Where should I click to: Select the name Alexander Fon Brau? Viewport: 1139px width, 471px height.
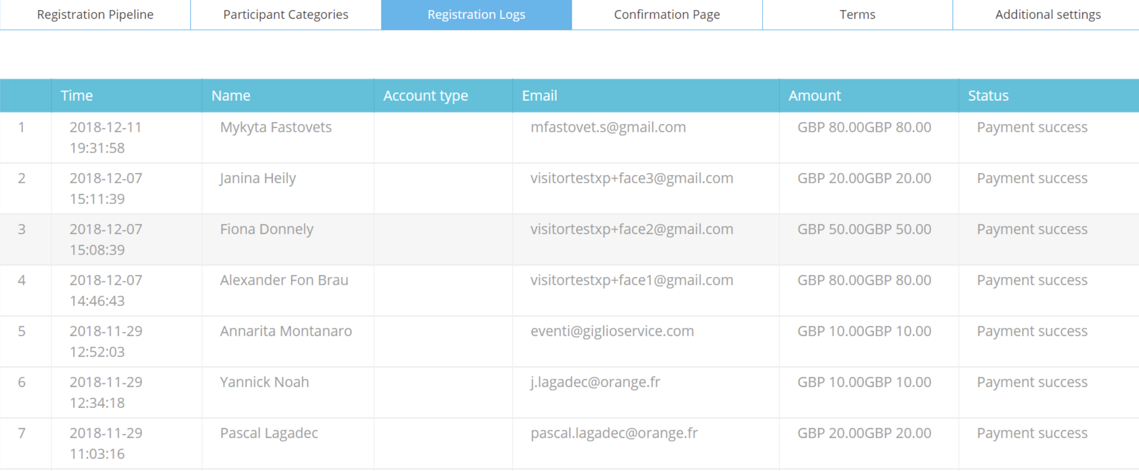(284, 280)
